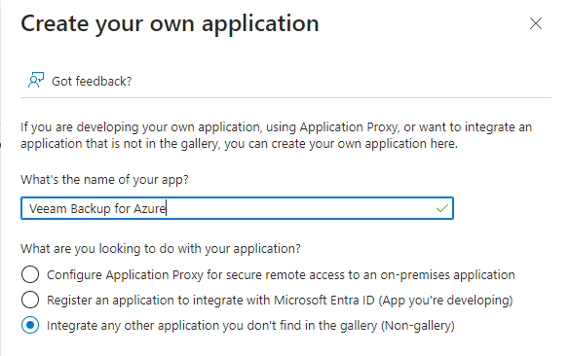Screen dimensions: 570x356
Task: Click the What are you looking to do question
Action: click(x=161, y=249)
